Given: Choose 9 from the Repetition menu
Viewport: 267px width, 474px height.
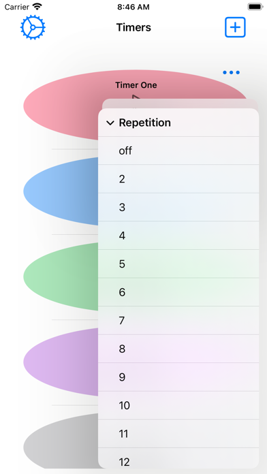Looking at the screenshot, I should (x=178, y=377).
